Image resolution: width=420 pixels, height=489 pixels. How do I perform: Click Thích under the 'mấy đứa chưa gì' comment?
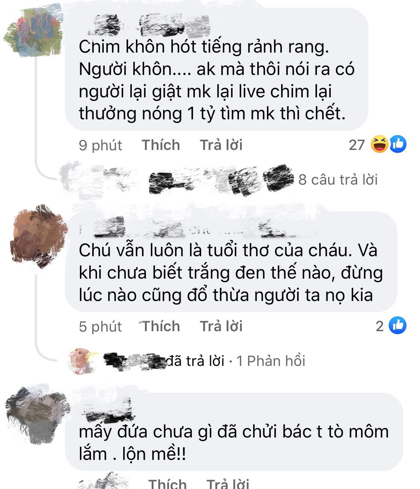click(167, 483)
